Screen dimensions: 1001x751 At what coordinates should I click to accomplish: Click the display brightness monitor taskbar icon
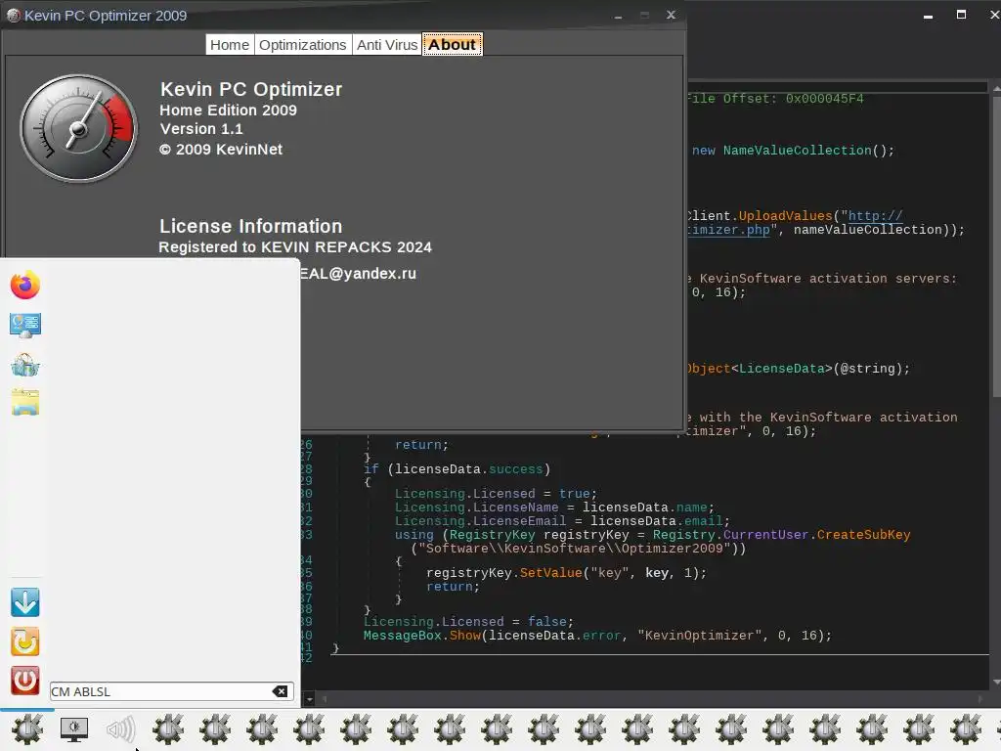point(74,729)
